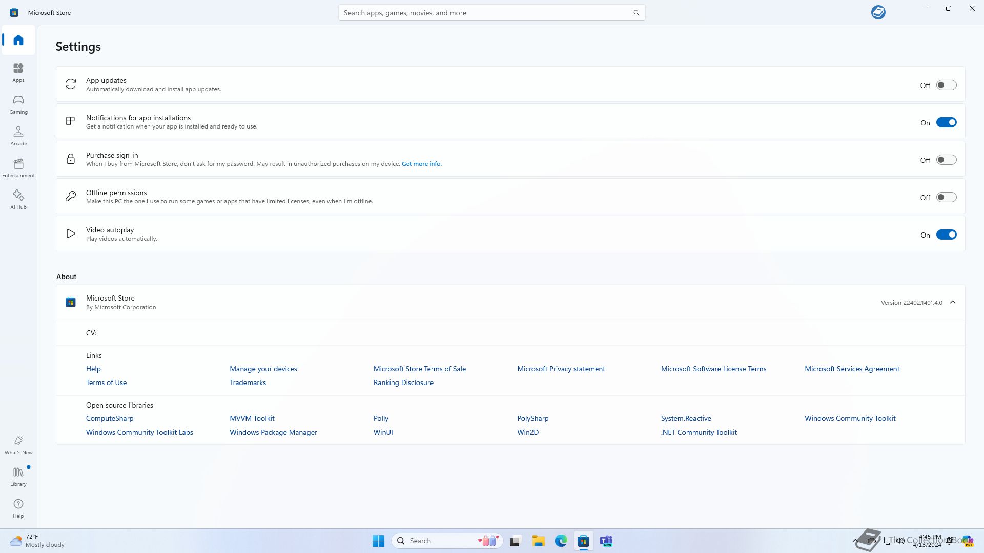Screen dimensions: 984x553
Task: Open the Windows Start menu
Action: coord(379,541)
